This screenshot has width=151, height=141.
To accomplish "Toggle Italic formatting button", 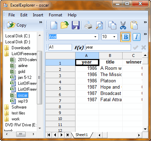I will [x=137, y=37].
